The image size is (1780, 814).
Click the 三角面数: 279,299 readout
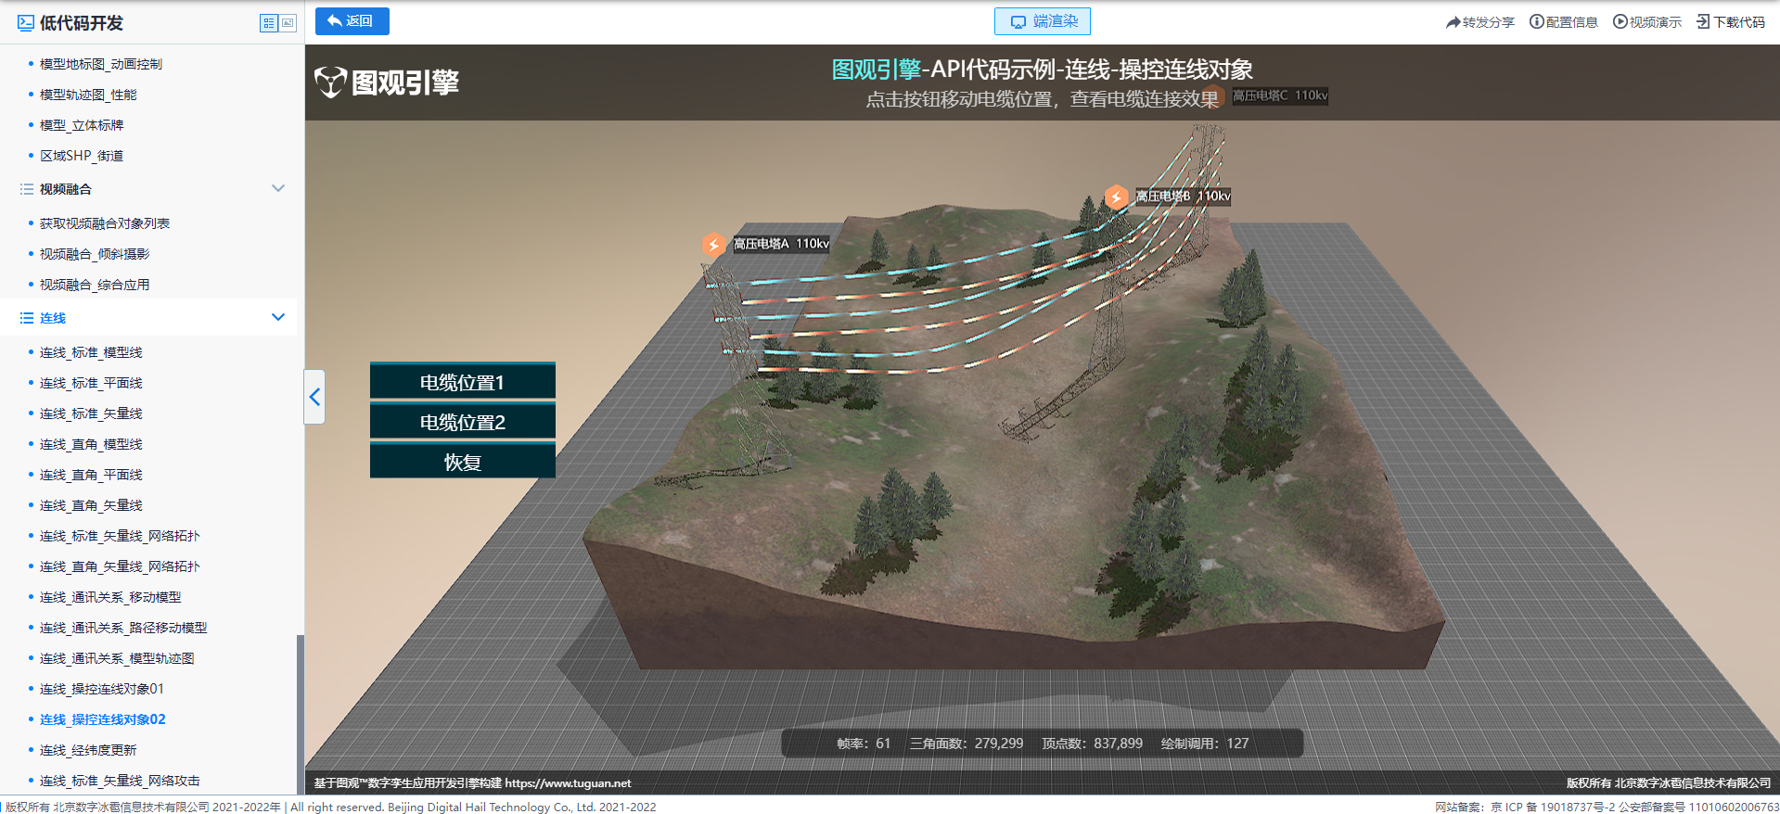(x=967, y=744)
